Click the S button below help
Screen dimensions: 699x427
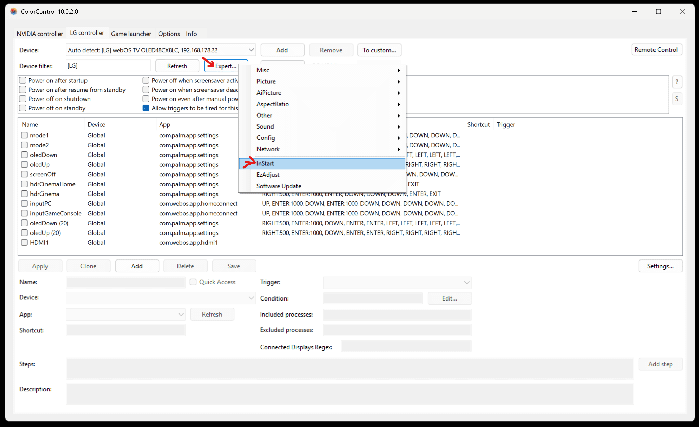click(677, 99)
